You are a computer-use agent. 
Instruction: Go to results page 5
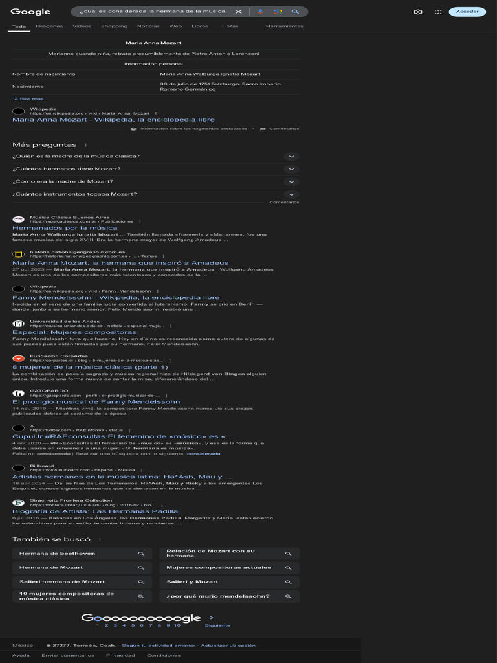pyautogui.click(x=133, y=625)
